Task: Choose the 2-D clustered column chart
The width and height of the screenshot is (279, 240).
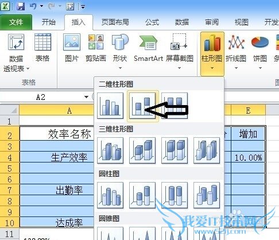Action: coord(110,106)
